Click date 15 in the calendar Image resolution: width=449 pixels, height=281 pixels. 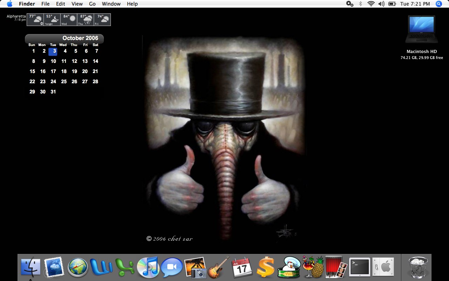click(x=32, y=71)
